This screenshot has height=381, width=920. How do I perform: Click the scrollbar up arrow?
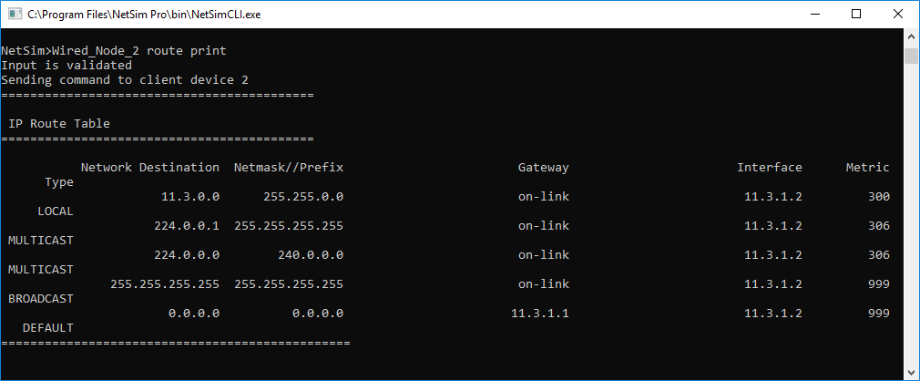click(x=911, y=36)
